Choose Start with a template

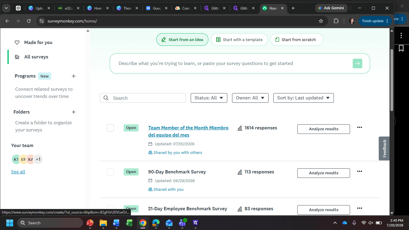(239, 40)
